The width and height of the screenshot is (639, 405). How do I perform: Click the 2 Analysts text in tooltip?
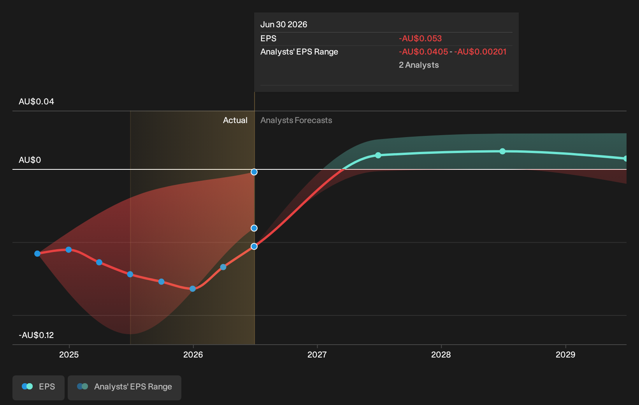pos(419,65)
